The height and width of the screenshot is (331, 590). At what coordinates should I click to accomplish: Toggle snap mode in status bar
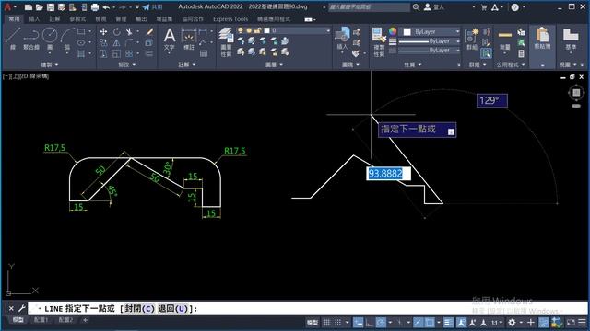point(338,323)
